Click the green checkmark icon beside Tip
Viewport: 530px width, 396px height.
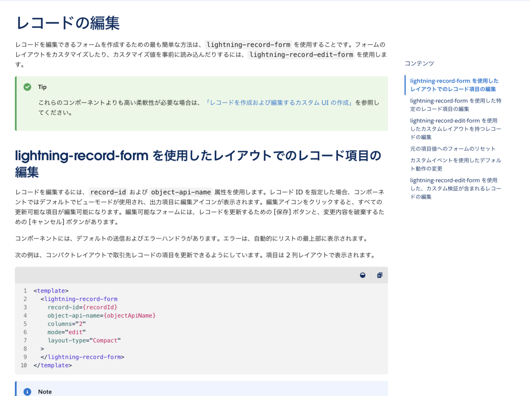coord(28,87)
